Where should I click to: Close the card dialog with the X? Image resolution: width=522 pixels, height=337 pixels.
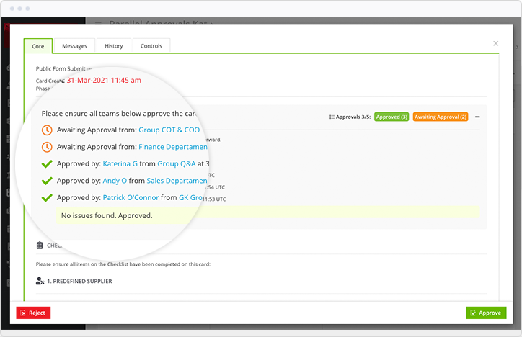tap(495, 43)
